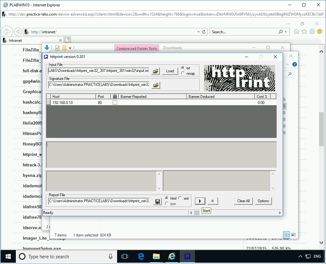This screenshot has width=326, height=264.
Task: Open the Input File browse folder icon
Action: [155, 71]
